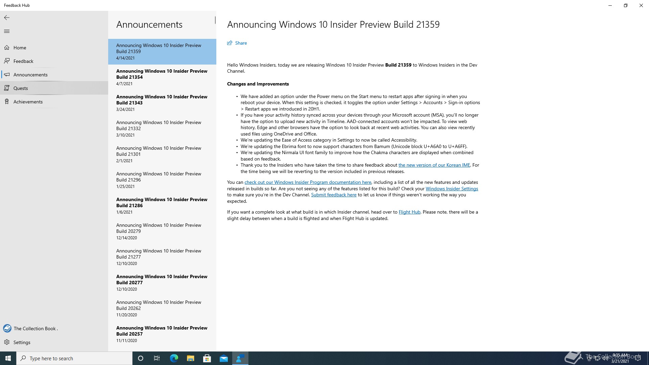
Task: Click the announcements list scrollbar
Action: [215, 20]
